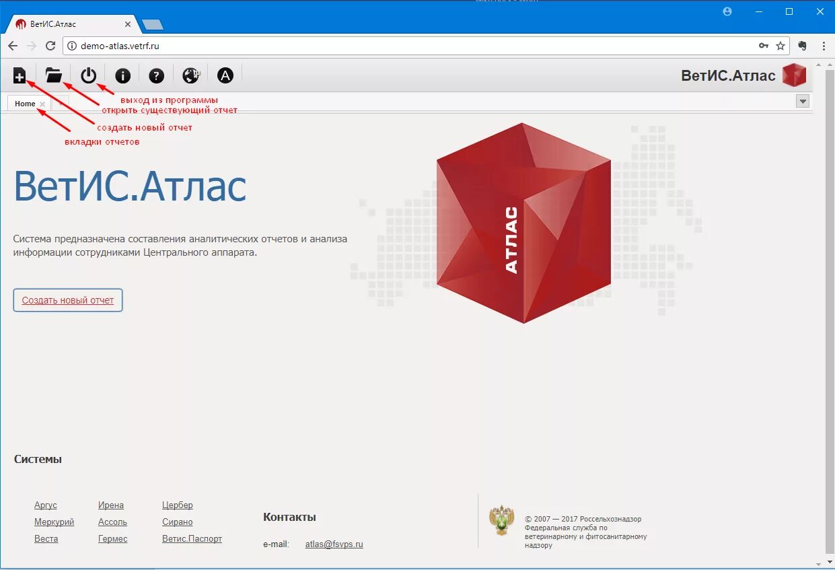Image resolution: width=835 pixels, height=570 pixels.
Task: Click the 'ВетИС.Атлас' title in the header
Action: pyautogui.click(x=729, y=75)
